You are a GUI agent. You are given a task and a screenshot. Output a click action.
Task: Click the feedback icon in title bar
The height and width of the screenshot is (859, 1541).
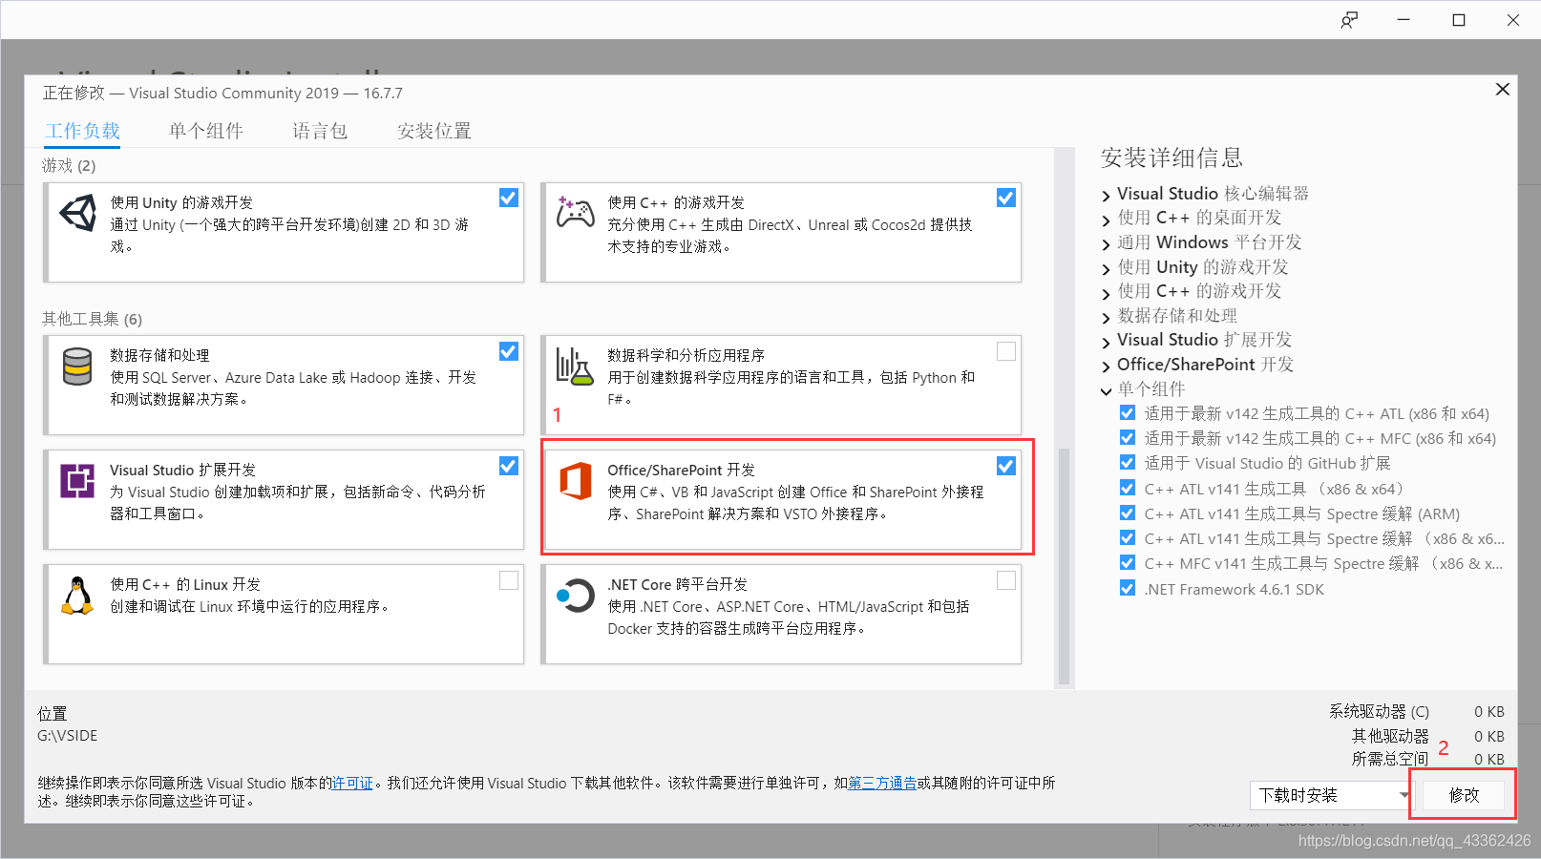(x=1349, y=20)
